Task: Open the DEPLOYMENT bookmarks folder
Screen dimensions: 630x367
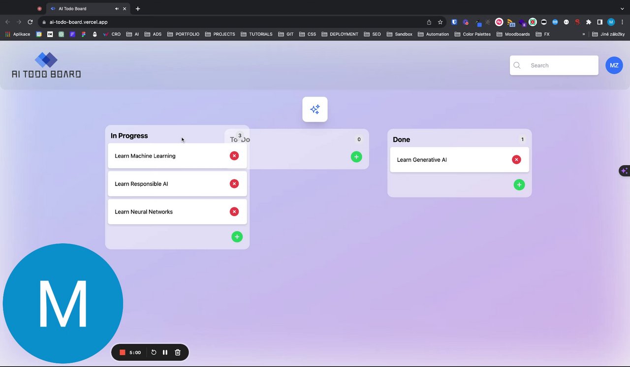Action: [x=340, y=34]
